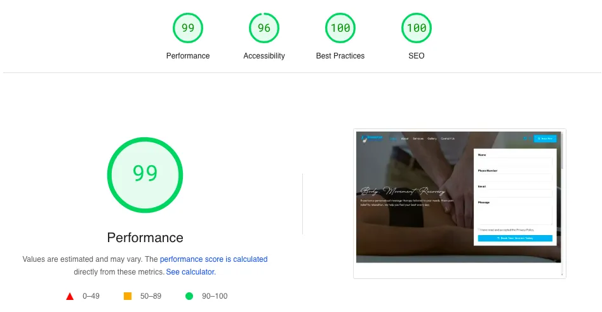Viewport: 602px width, 312px height.
Task: Open the final page screenshot thumbnail
Action: pos(460,203)
